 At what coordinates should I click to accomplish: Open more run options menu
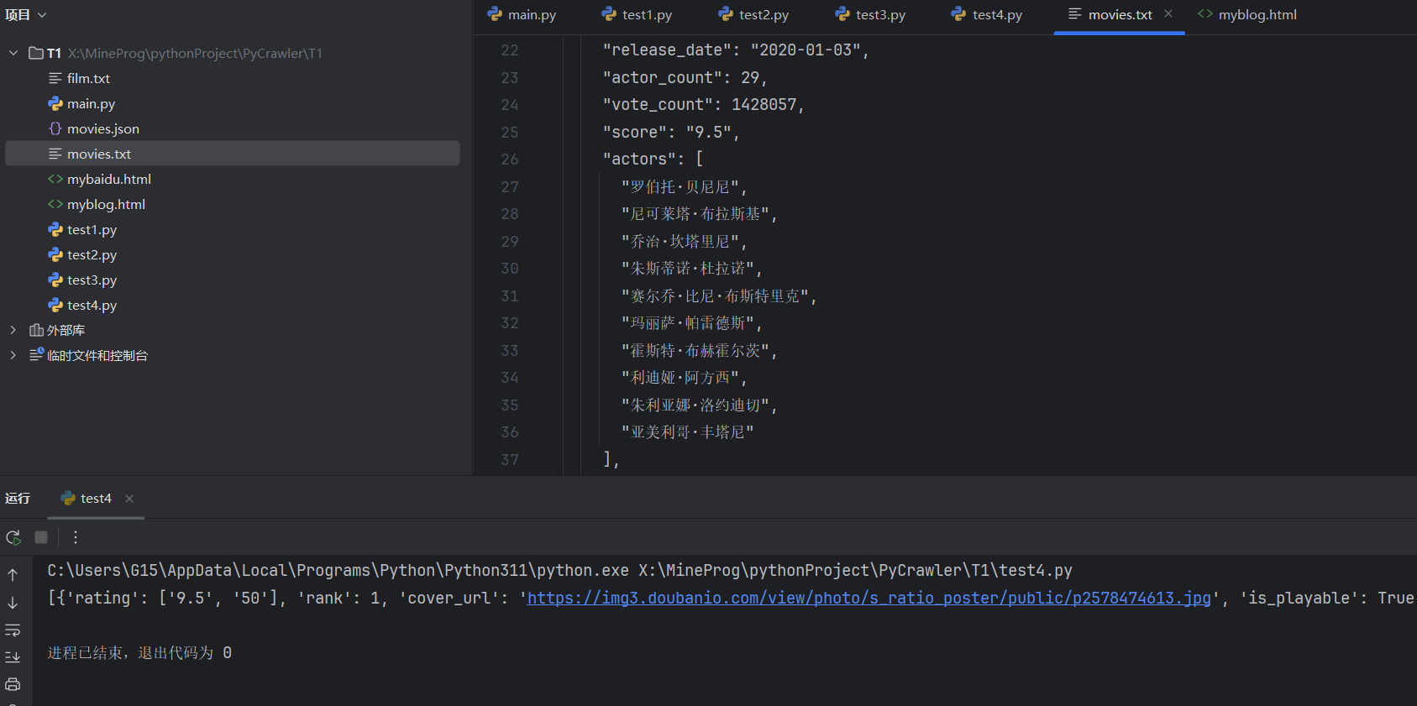point(76,537)
